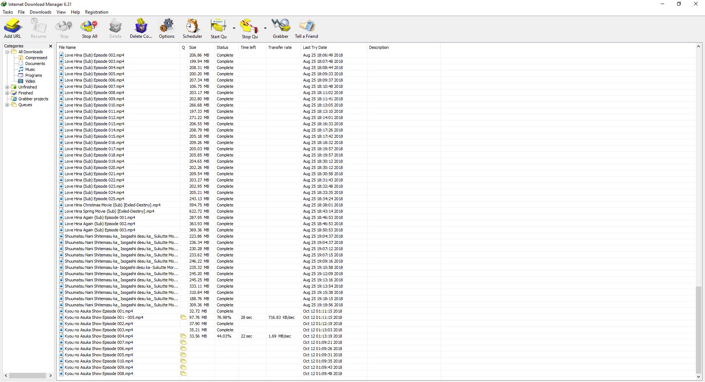Click the Tell a Friend icon
Viewport: 705px width, 382px height.
click(x=307, y=26)
